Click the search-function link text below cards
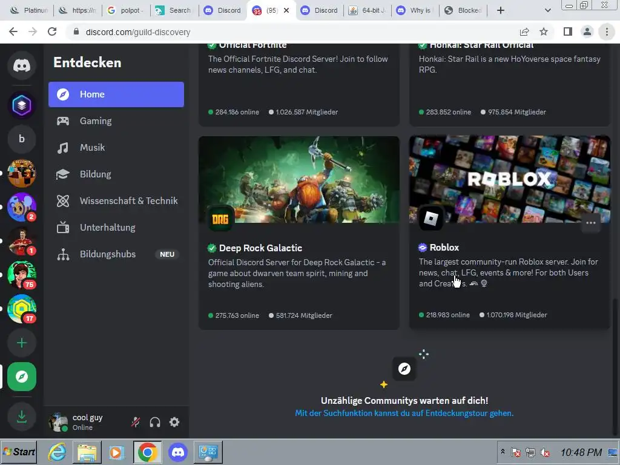Viewport: 620px width, 465px height. pyautogui.click(x=404, y=413)
